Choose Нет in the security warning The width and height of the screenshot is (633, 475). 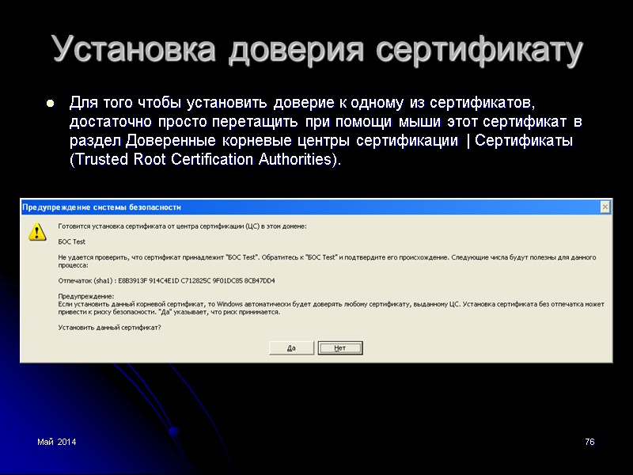coord(340,348)
